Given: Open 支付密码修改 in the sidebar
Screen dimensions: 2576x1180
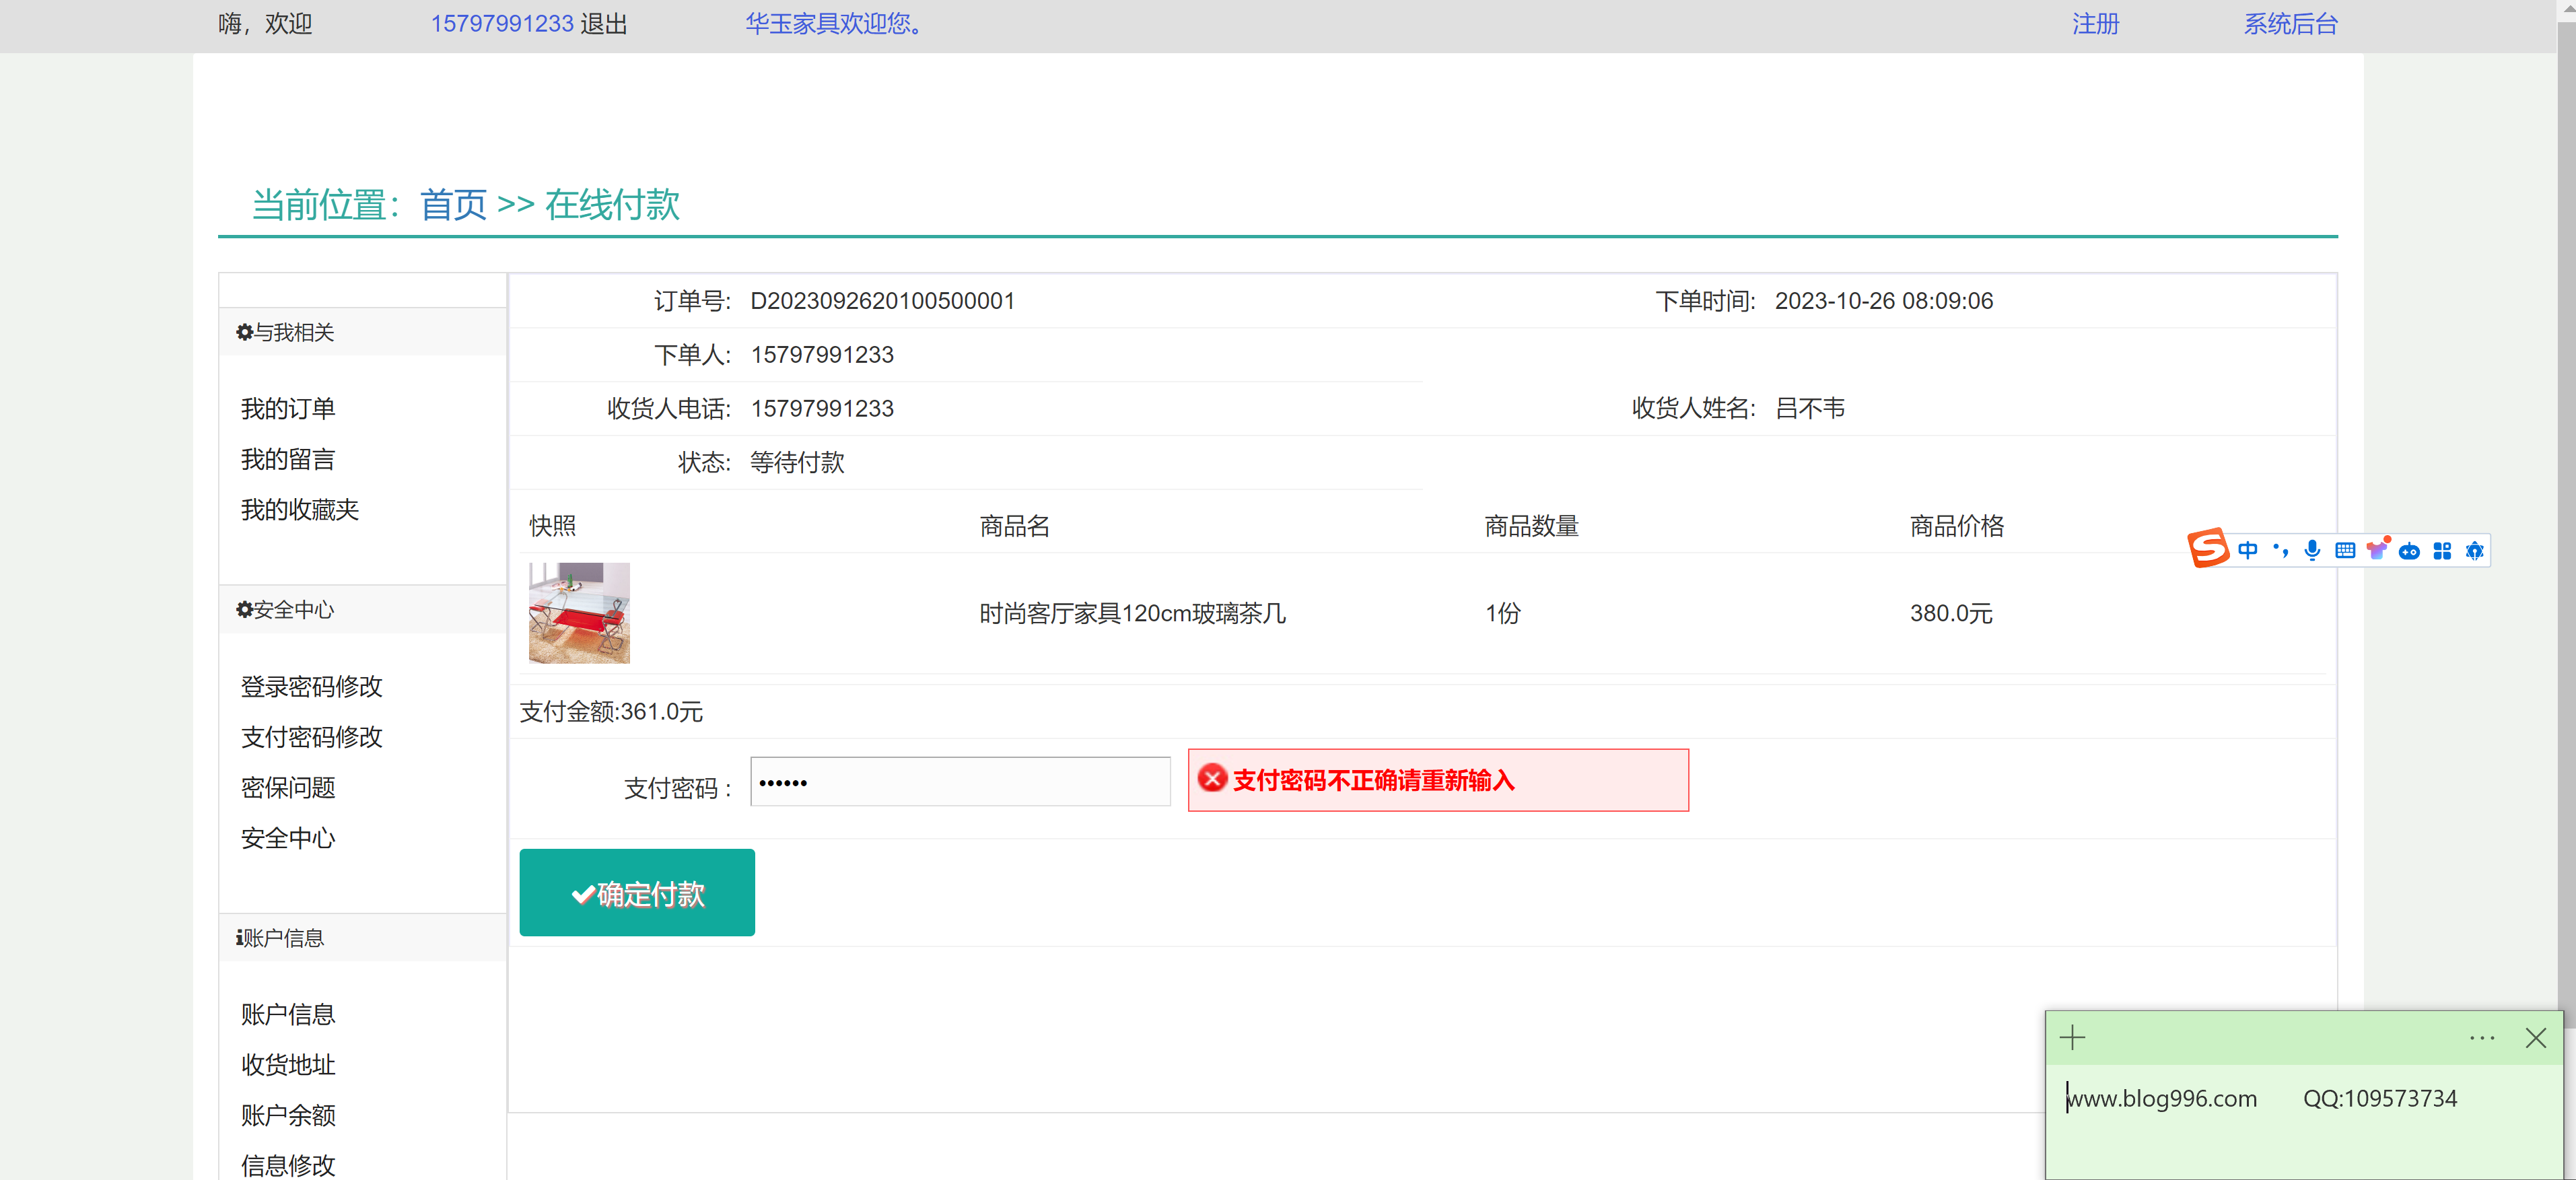Looking at the screenshot, I should coord(312,737).
